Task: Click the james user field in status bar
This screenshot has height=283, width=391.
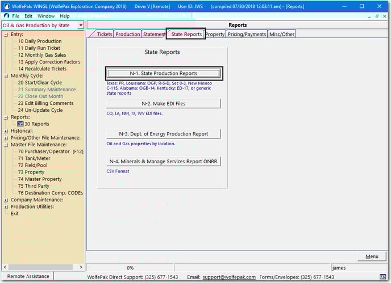Action: (x=359, y=268)
